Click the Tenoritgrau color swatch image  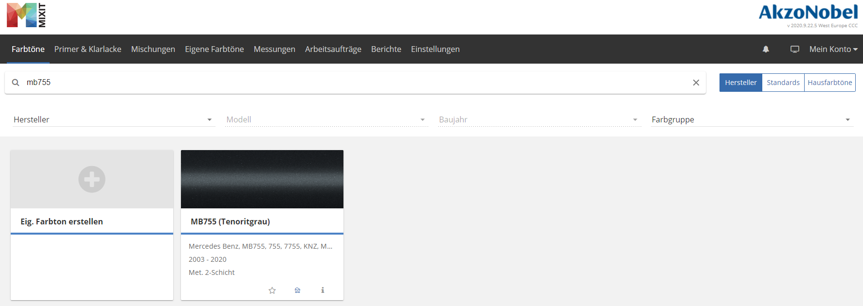262,179
